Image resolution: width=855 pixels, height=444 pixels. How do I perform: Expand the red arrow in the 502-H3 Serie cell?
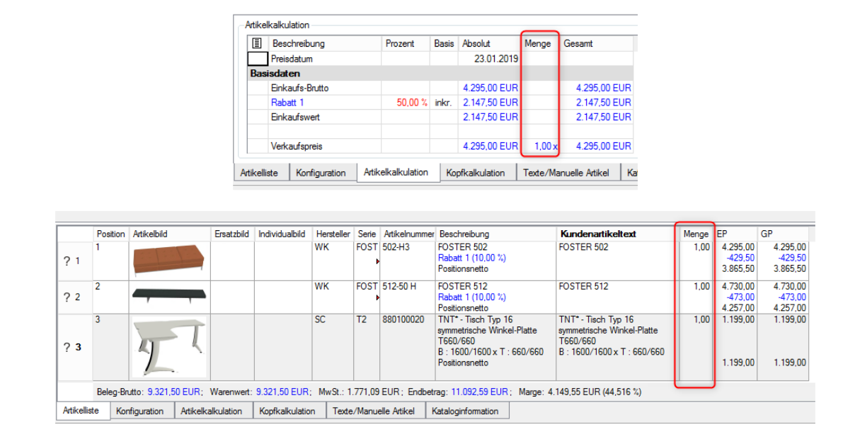click(377, 262)
